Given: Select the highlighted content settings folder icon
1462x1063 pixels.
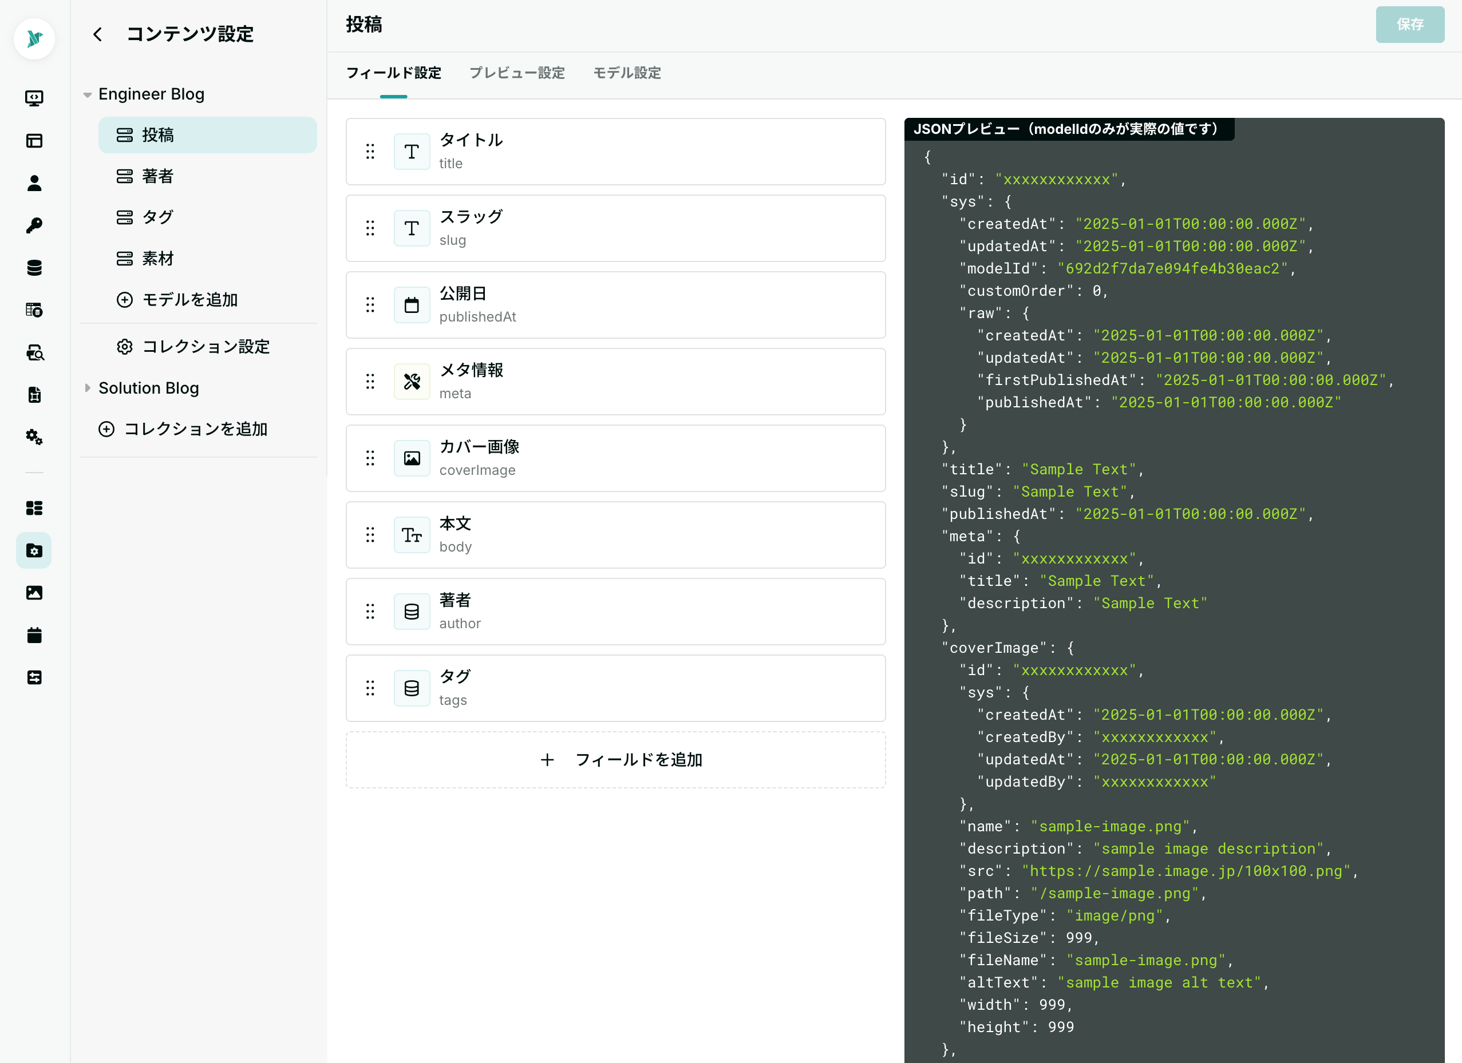Looking at the screenshot, I should (34, 551).
